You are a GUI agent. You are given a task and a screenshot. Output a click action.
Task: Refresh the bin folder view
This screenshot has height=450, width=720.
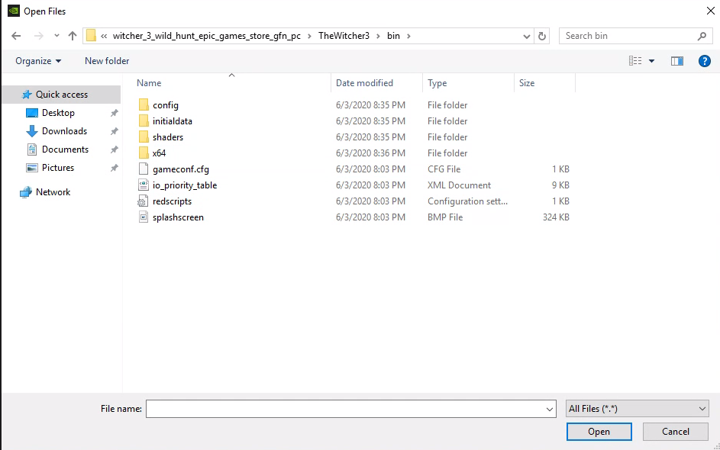tap(542, 36)
